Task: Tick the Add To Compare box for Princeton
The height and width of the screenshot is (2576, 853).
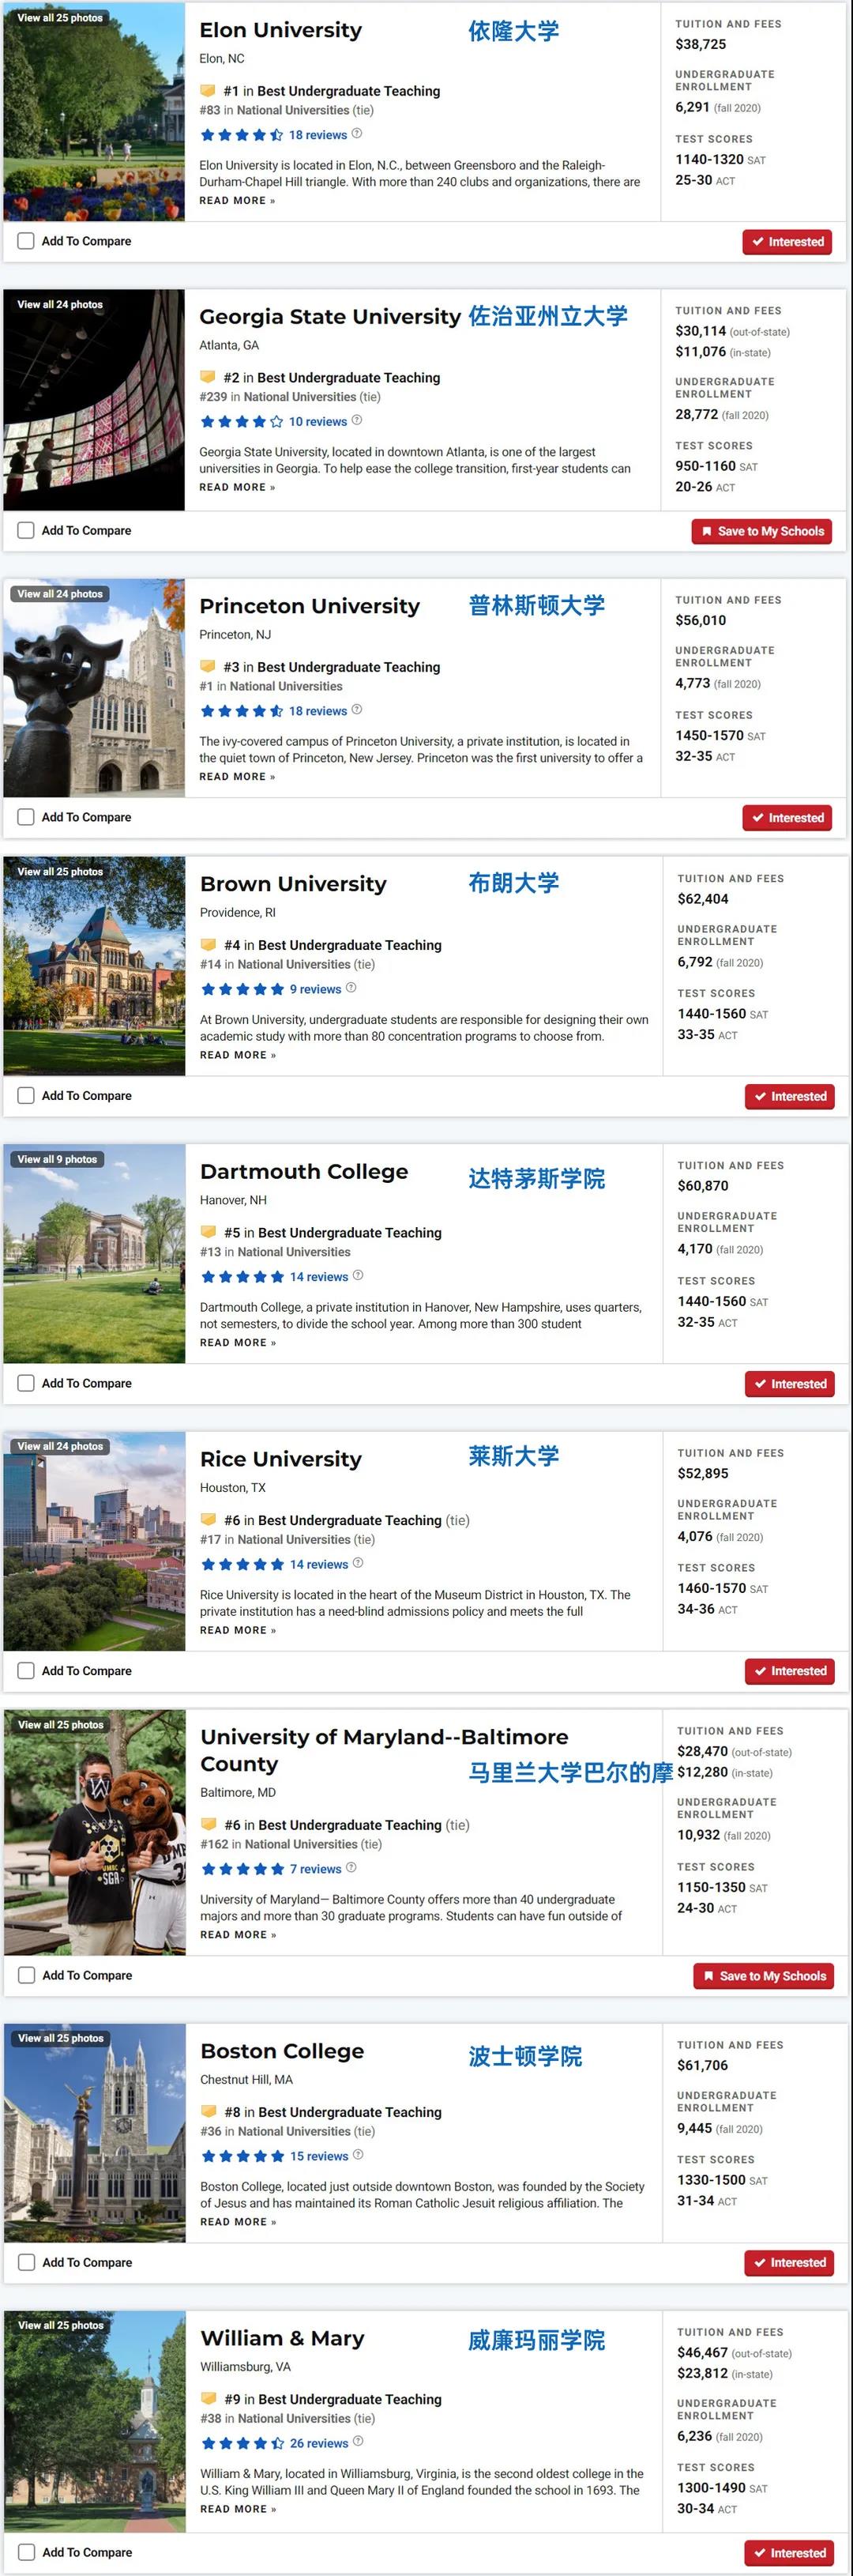Action: (26, 817)
